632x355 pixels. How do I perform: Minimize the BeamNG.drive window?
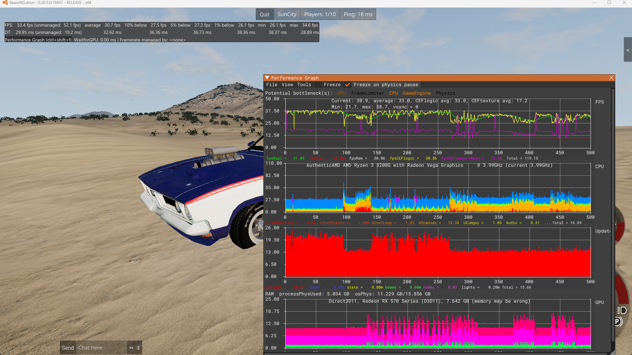(594, 3)
